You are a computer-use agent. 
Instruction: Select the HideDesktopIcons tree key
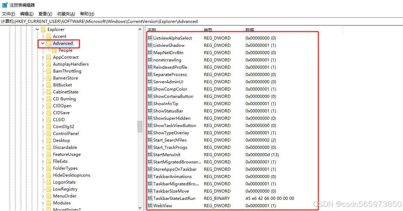point(71,175)
